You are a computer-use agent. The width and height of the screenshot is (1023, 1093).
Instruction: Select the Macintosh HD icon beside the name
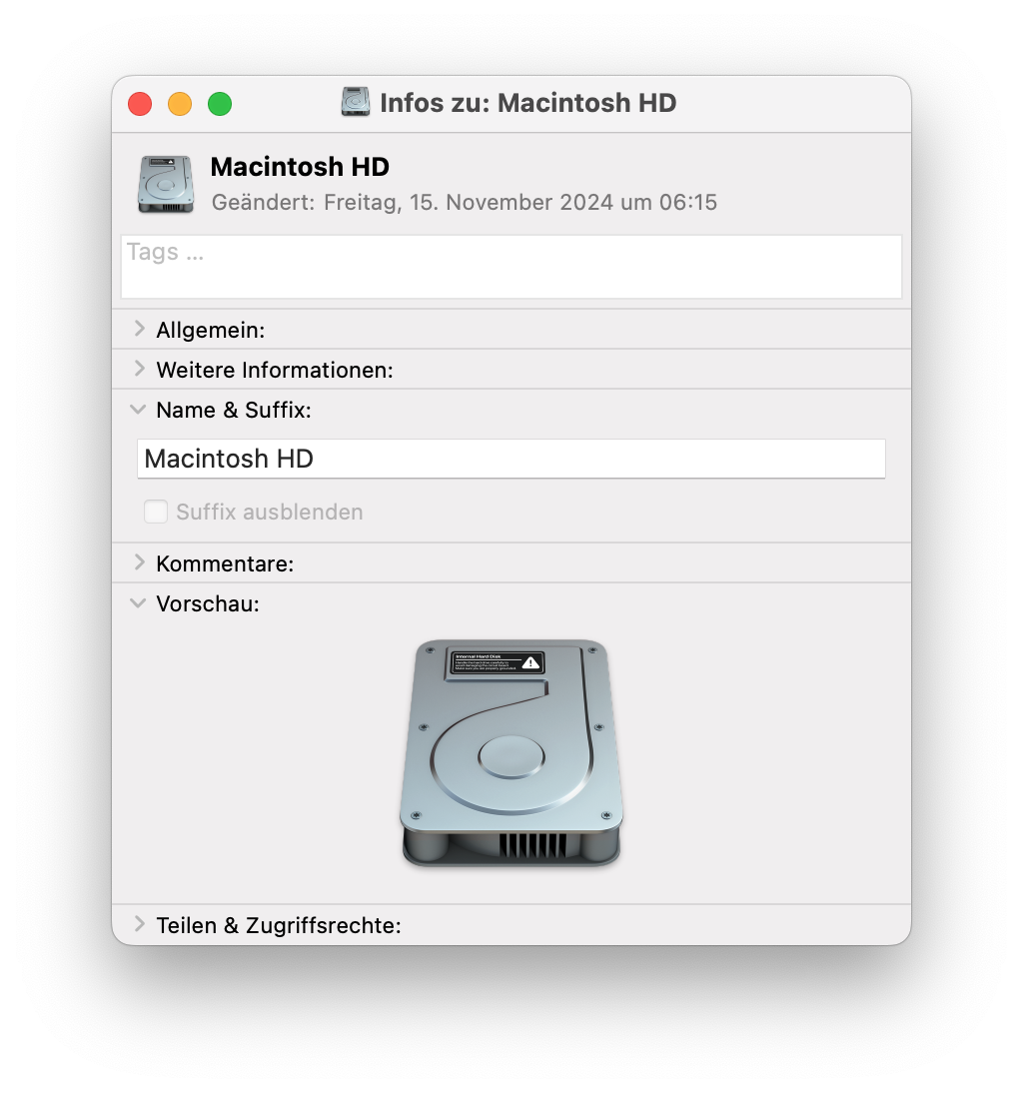(x=165, y=184)
